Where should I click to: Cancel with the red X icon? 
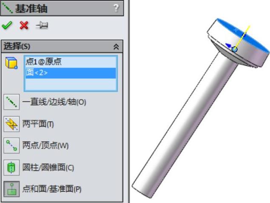point(24,25)
